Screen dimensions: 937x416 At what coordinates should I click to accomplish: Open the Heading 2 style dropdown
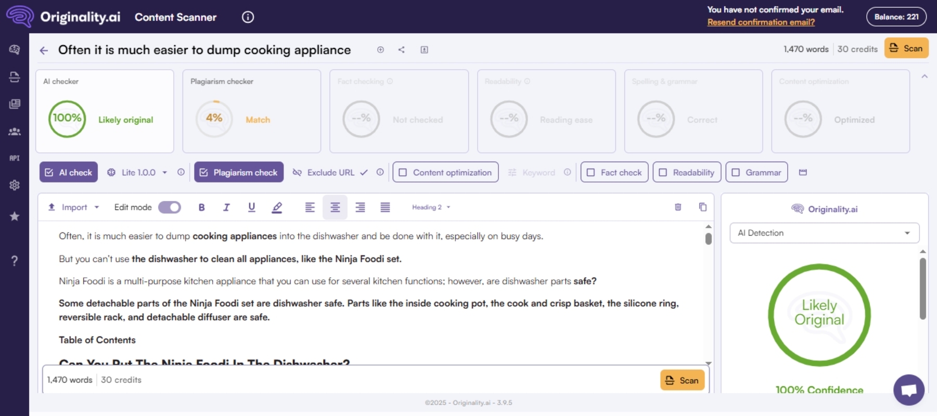coord(431,207)
